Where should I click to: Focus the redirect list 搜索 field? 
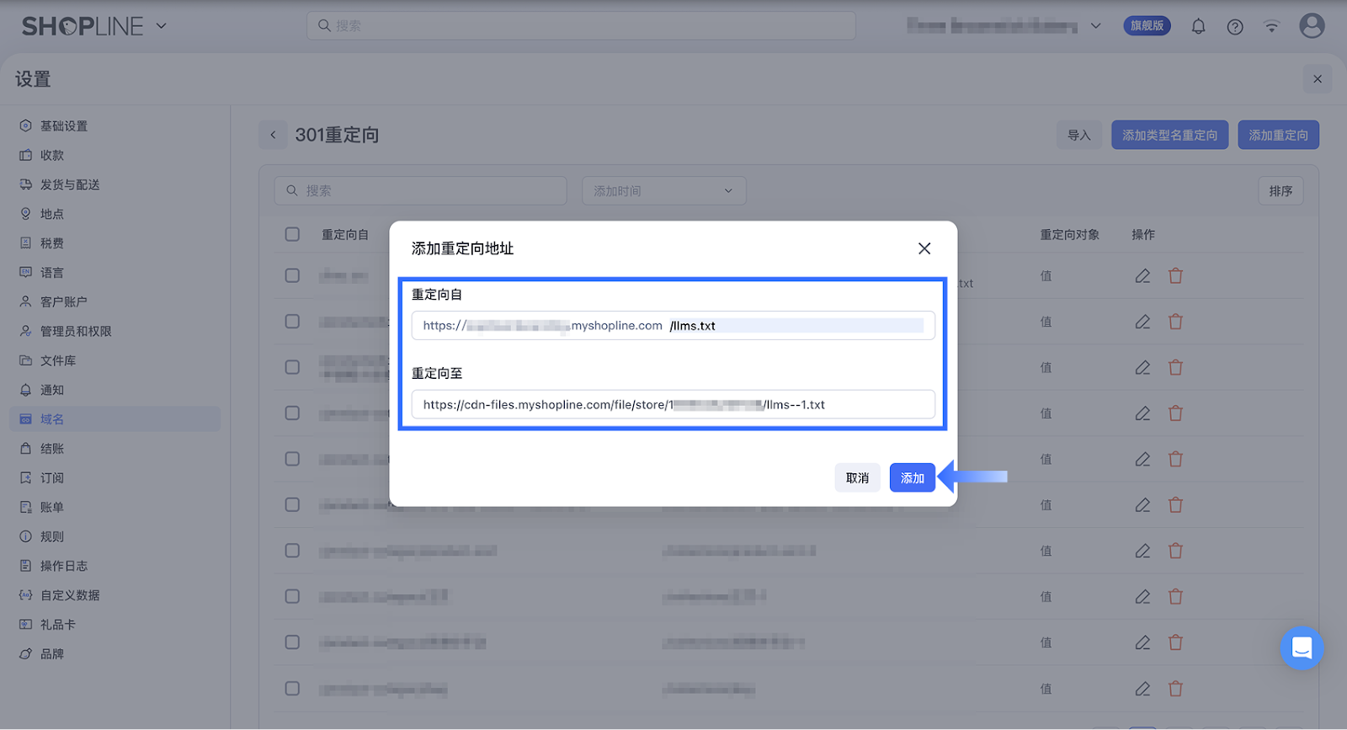[420, 191]
